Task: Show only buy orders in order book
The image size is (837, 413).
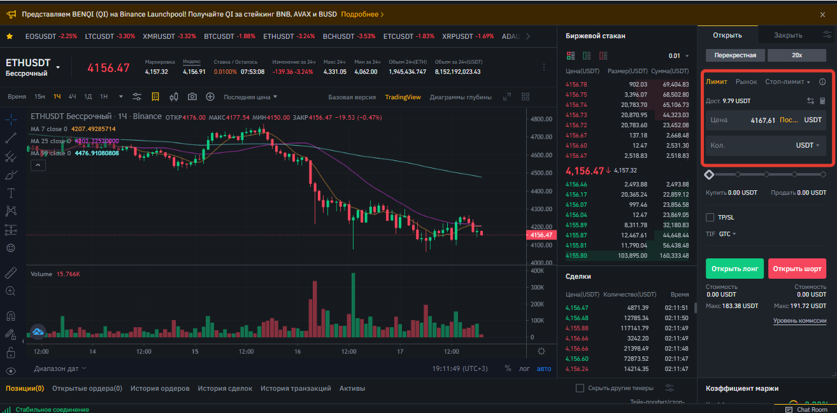Action: [x=586, y=55]
